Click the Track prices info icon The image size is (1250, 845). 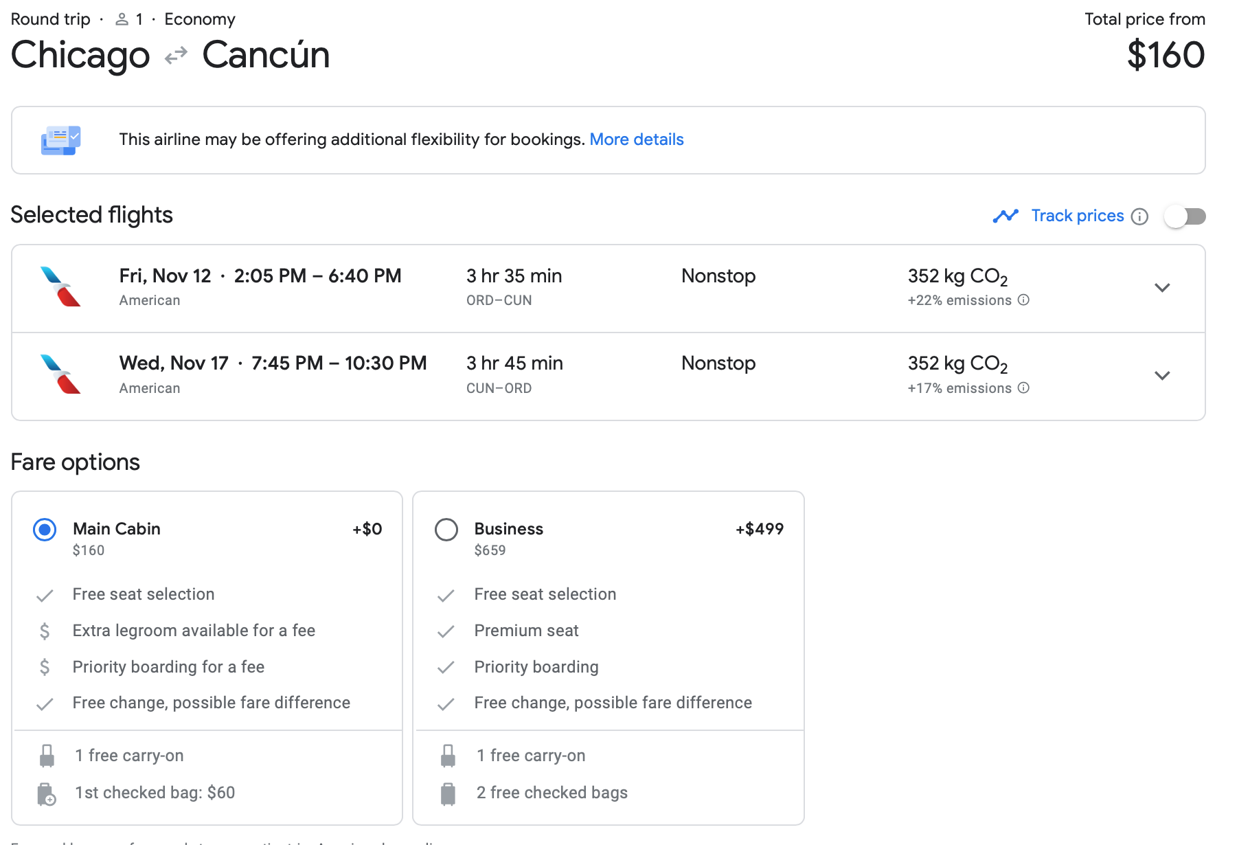(x=1139, y=216)
